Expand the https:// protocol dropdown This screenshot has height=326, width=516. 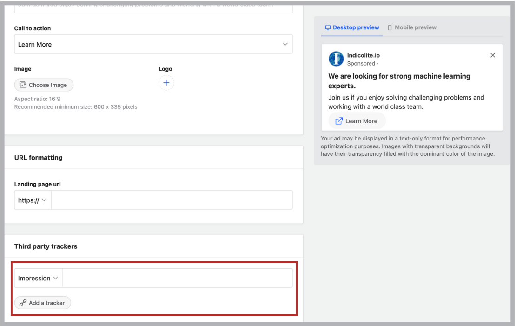click(33, 200)
